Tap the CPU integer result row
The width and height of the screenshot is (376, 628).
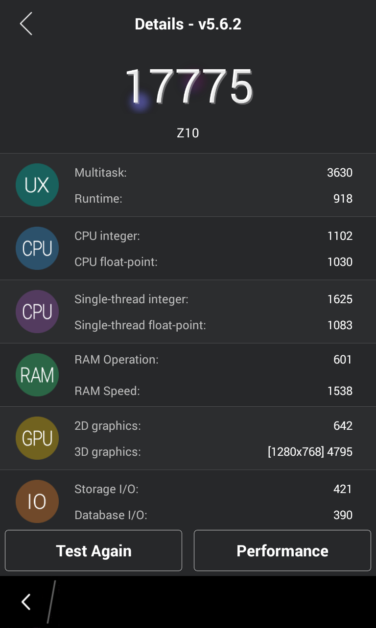pyautogui.click(x=213, y=236)
